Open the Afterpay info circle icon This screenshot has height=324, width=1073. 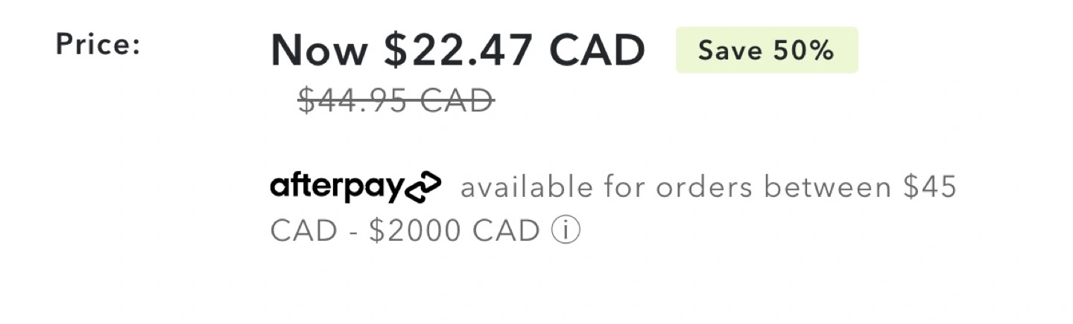point(565,231)
